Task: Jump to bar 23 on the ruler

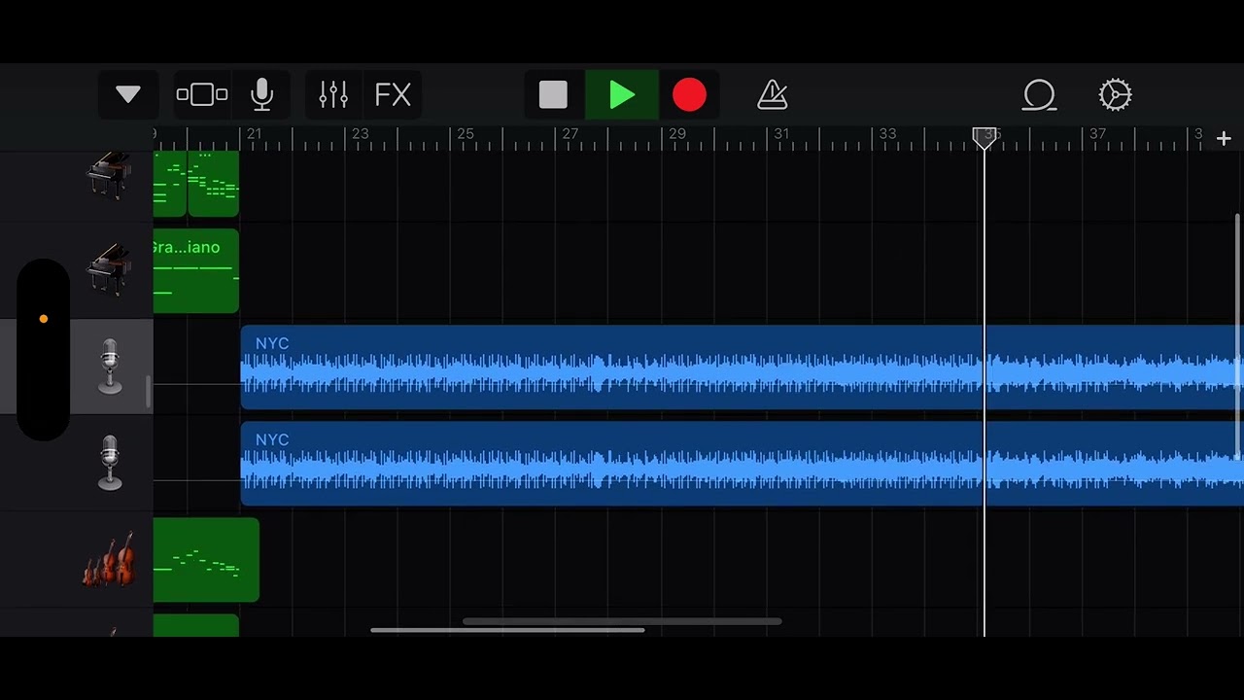Action: point(361,134)
